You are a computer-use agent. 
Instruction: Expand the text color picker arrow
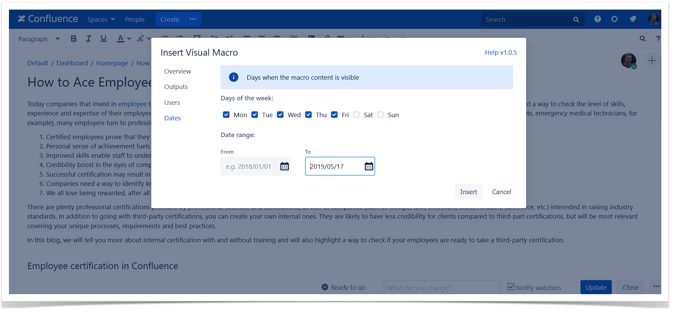click(x=129, y=38)
